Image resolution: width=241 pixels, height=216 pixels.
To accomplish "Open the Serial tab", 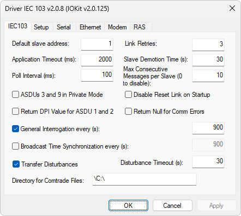I will [64, 27].
